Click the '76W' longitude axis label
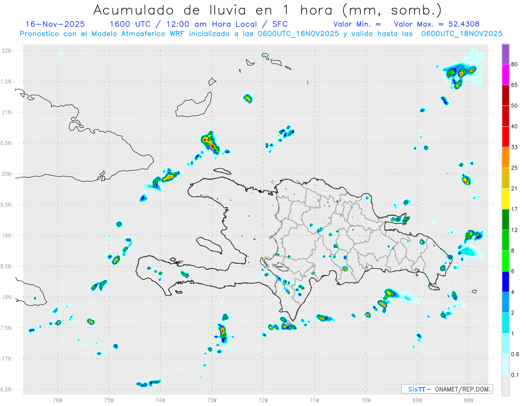526x406 pixels. point(57,400)
